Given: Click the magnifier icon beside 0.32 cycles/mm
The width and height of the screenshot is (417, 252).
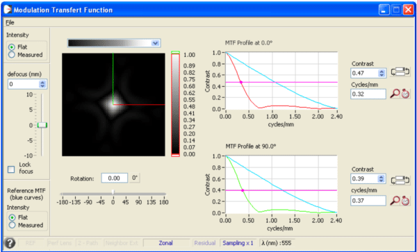Looking at the screenshot, I should click(395, 94).
